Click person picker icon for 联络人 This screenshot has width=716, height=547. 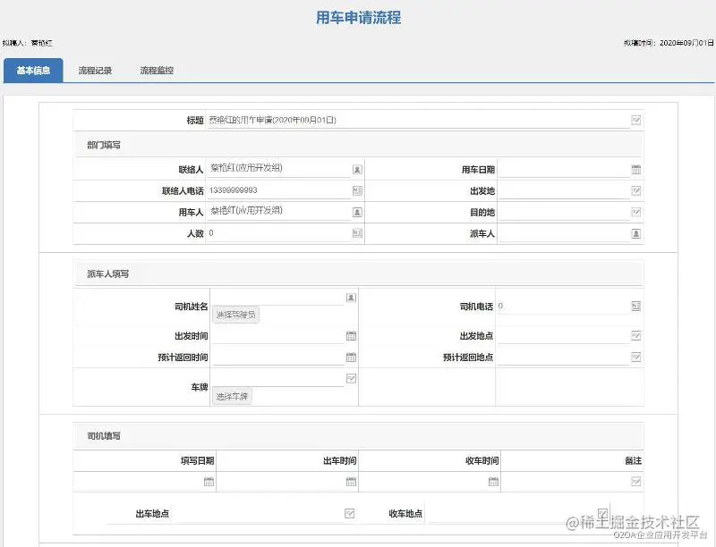click(x=357, y=170)
